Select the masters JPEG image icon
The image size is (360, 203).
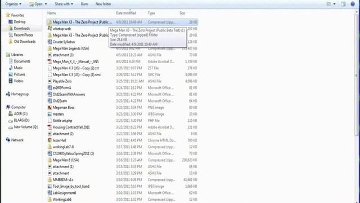(x=49, y=114)
